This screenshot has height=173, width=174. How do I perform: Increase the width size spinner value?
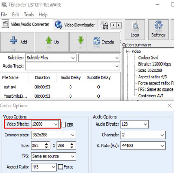tap(46, 144)
